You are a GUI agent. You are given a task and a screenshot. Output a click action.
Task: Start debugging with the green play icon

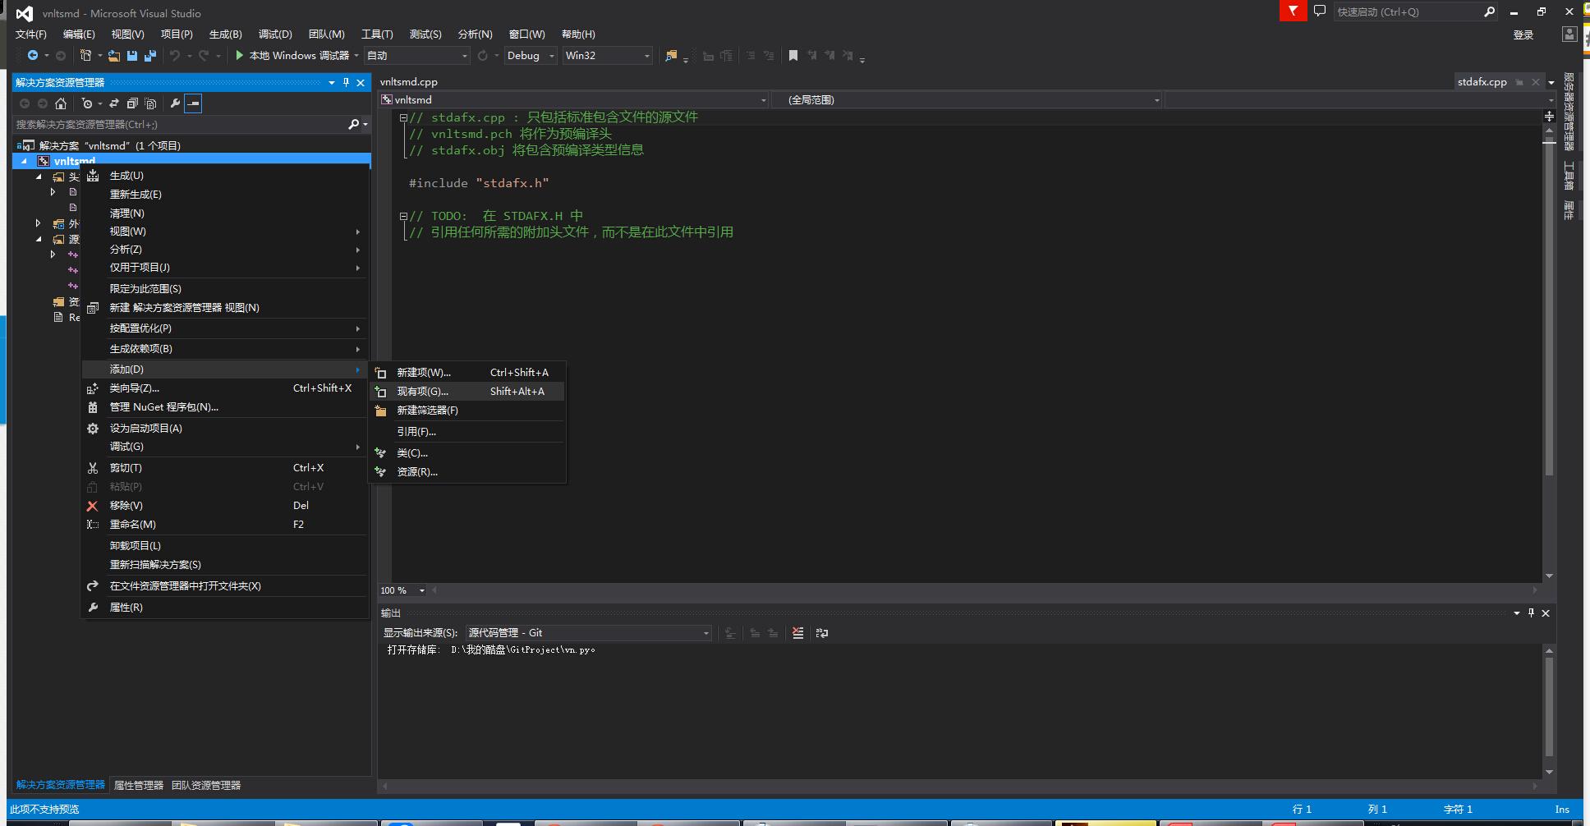pos(239,56)
